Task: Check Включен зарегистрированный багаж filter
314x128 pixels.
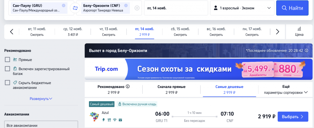Action: 7,69
